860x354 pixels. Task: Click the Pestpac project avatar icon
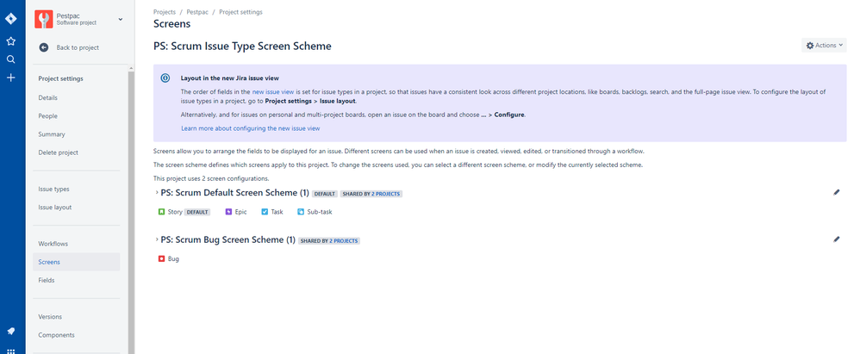pos(43,19)
